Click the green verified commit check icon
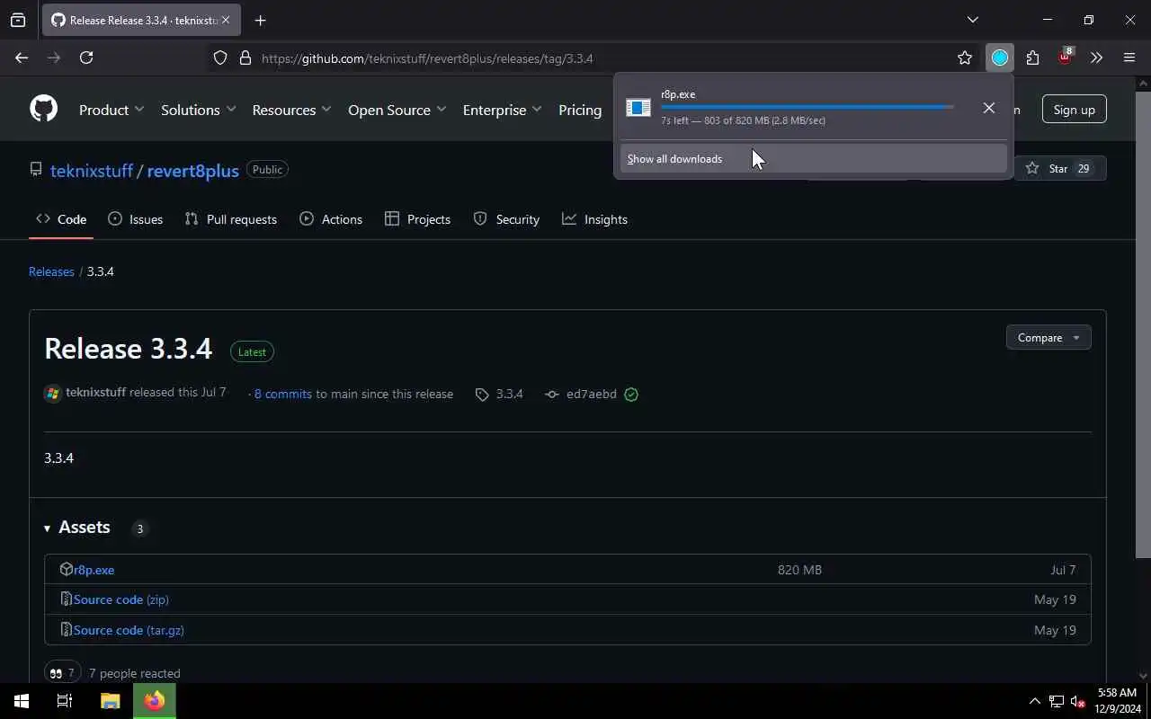1151x719 pixels. [631, 394]
